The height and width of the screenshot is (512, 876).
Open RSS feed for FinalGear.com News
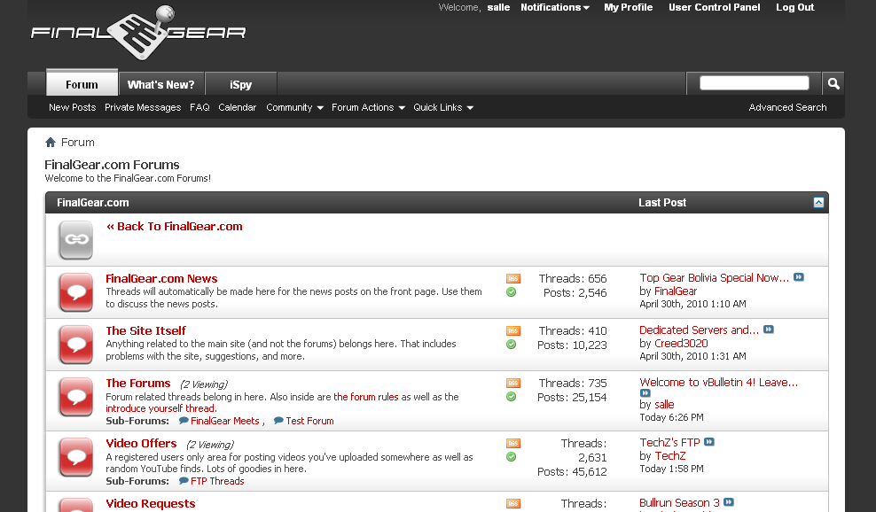pyautogui.click(x=512, y=279)
